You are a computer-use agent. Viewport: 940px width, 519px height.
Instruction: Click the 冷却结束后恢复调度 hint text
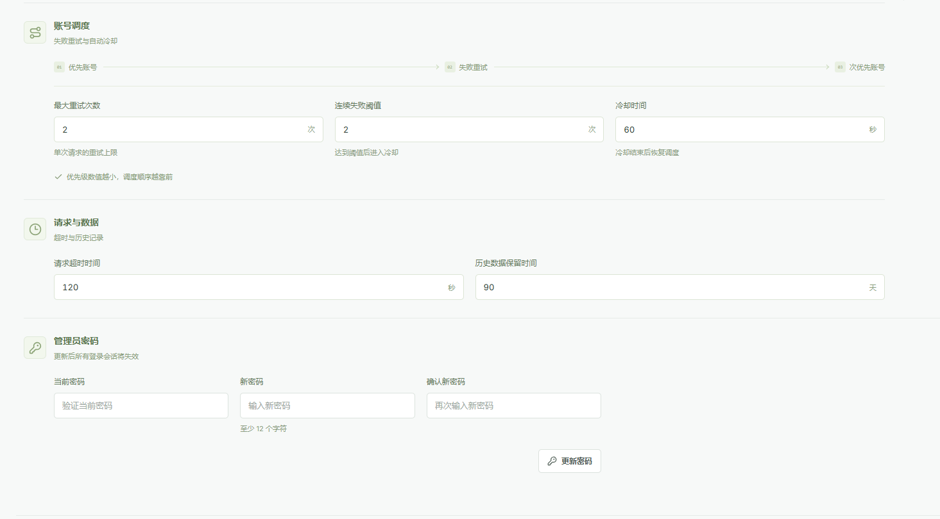pyautogui.click(x=647, y=152)
